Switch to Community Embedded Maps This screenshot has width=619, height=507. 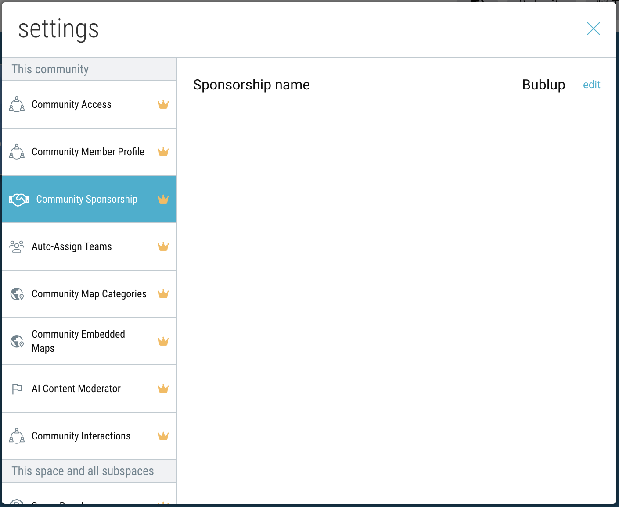tap(78, 341)
